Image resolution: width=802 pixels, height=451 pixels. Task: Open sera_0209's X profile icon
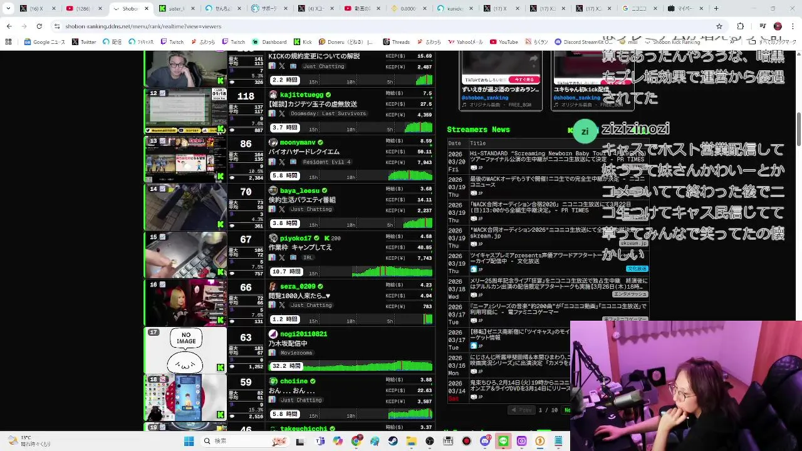[282, 305]
